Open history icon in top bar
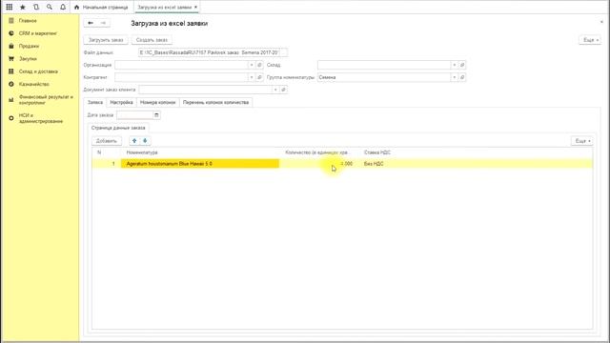The width and height of the screenshot is (610, 343). pyautogui.click(x=36, y=7)
